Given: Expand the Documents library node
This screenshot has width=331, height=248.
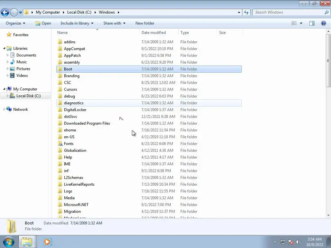Looking at the screenshot, I should coord(8,55).
